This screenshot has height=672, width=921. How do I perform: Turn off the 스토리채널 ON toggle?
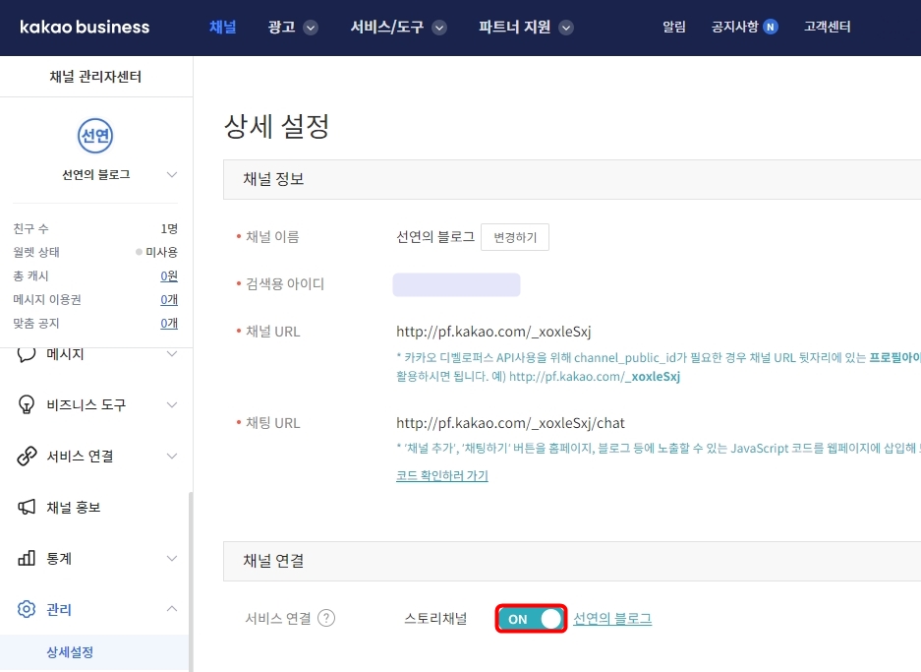tap(531, 618)
